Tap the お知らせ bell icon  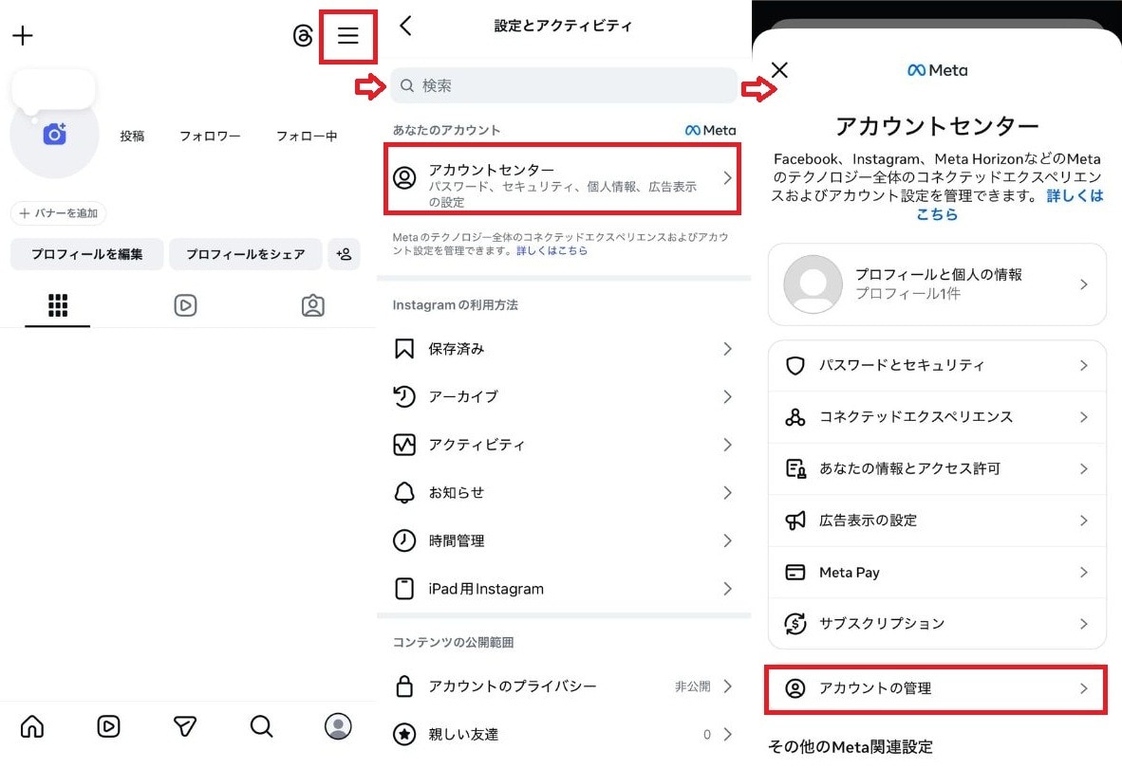(x=404, y=492)
